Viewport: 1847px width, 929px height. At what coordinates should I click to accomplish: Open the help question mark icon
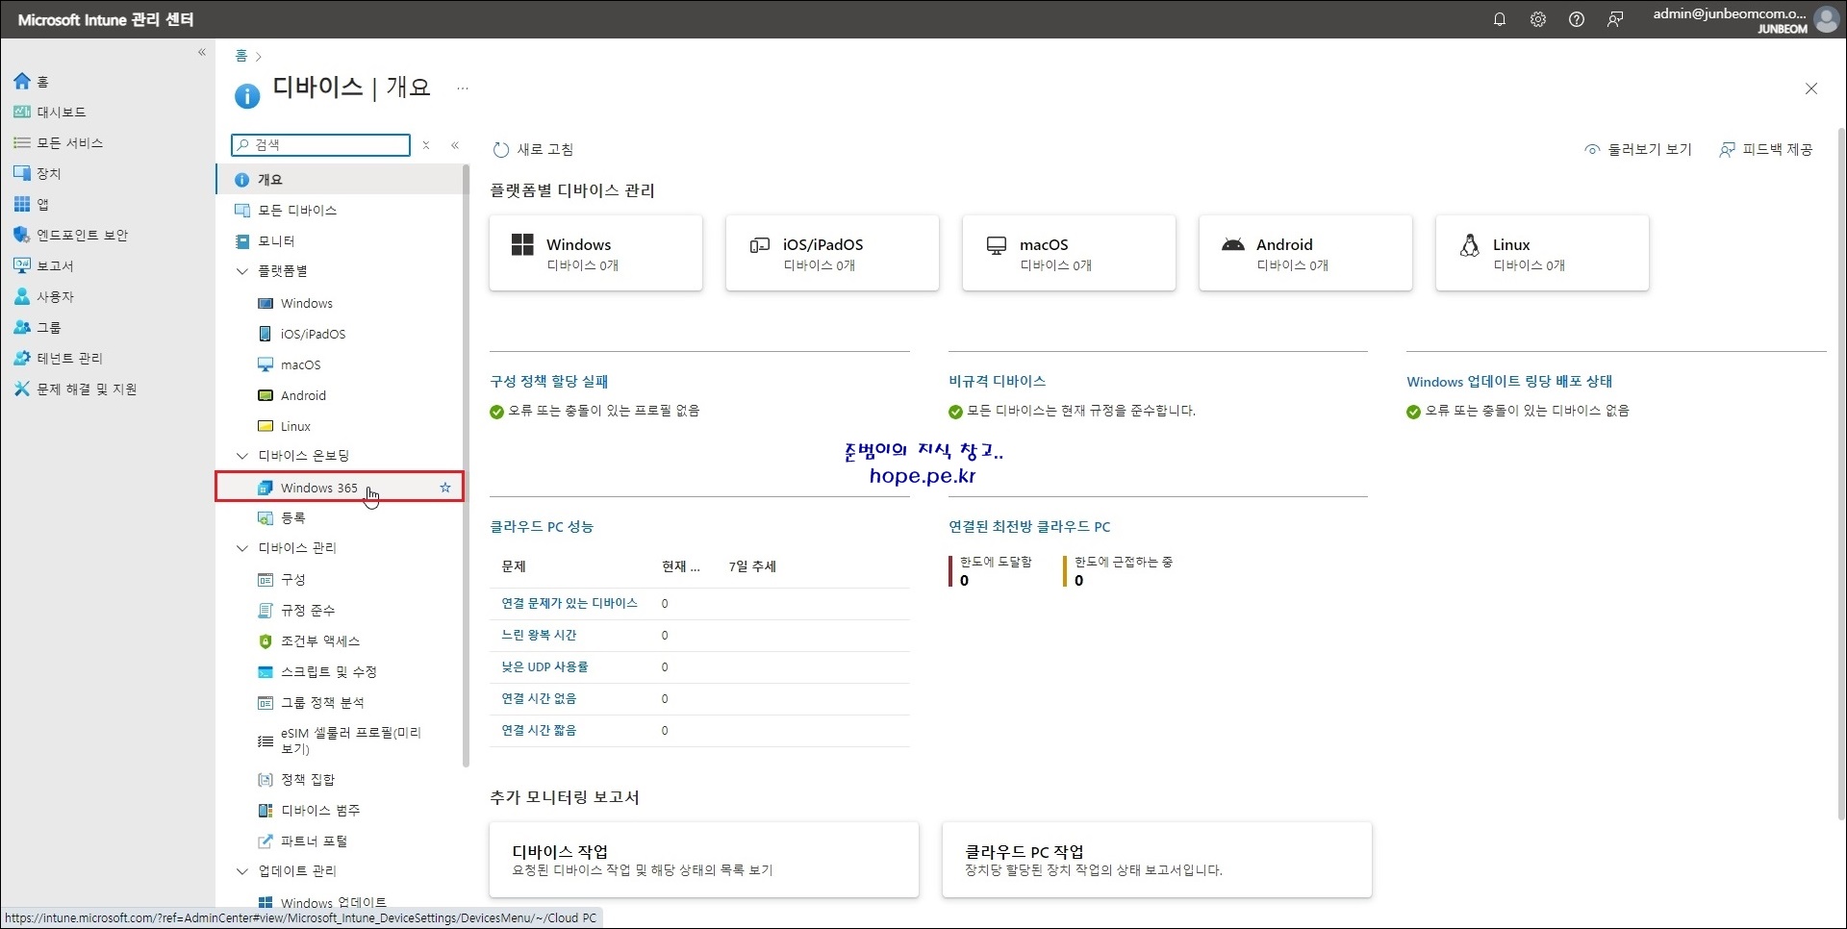click(1576, 19)
